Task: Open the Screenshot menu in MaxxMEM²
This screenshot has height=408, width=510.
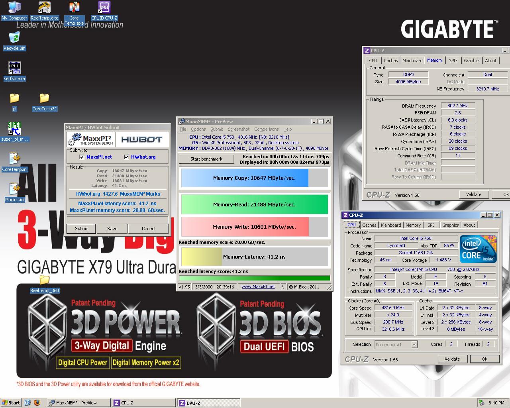Action: tap(239, 129)
